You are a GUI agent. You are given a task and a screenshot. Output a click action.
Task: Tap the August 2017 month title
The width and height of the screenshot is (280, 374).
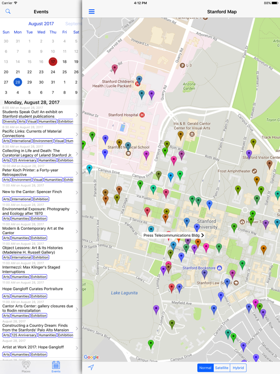coord(41,23)
